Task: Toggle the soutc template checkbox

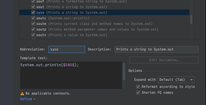Action: click(33, 18)
